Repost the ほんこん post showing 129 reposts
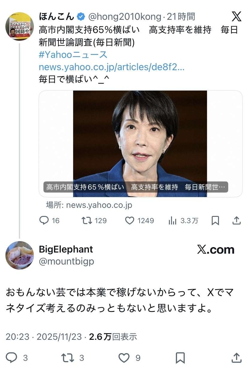 point(87,221)
